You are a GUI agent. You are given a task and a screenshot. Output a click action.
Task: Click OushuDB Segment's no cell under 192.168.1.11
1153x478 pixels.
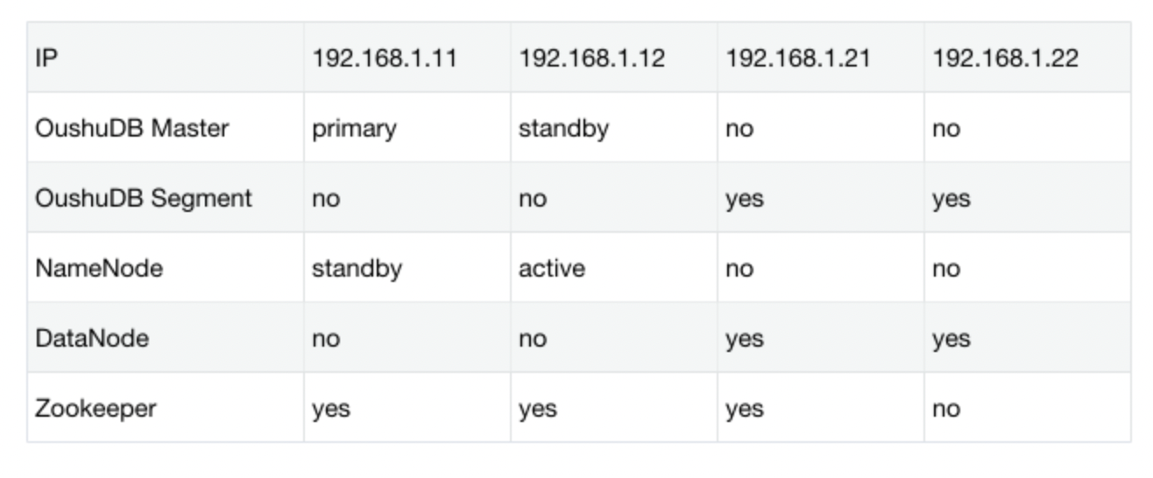tap(326, 199)
